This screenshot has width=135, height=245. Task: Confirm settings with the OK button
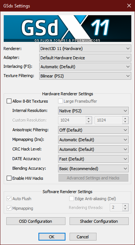(x=52, y=237)
